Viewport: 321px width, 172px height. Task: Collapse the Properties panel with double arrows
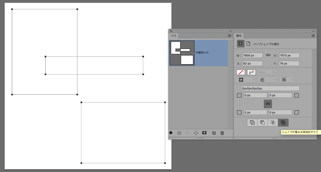pyautogui.click(x=314, y=31)
